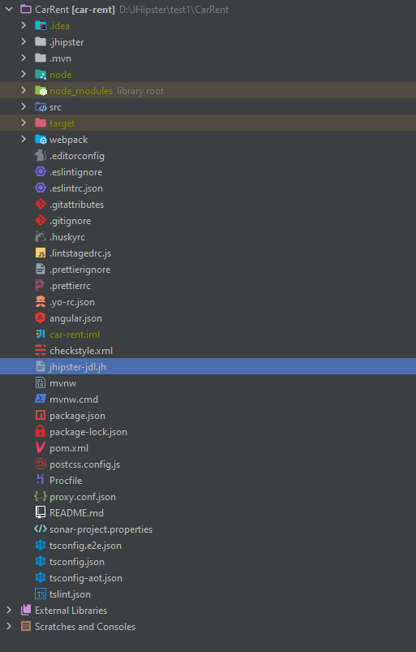Click the red lock icon of package-lock.json

point(41,432)
